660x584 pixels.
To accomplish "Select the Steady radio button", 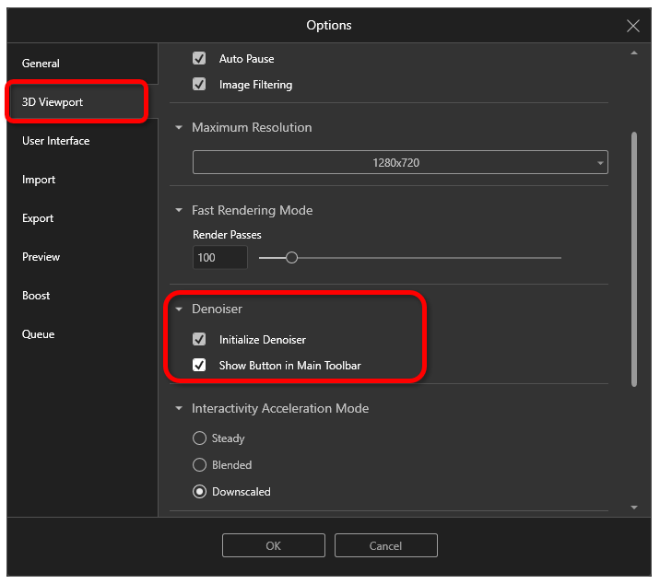I will (199, 438).
